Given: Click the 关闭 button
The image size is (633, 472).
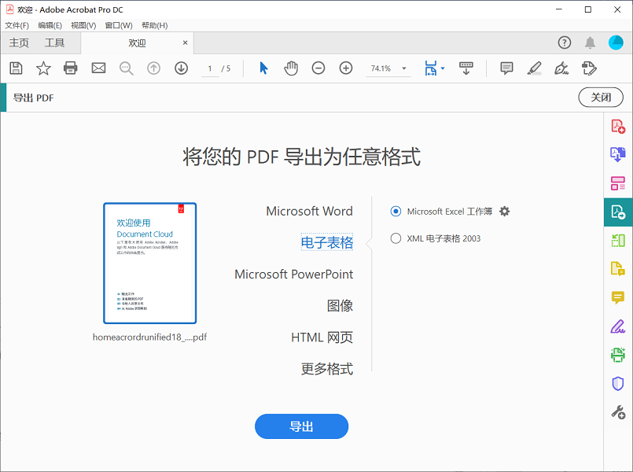Looking at the screenshot, I should (x=601, y=98).
